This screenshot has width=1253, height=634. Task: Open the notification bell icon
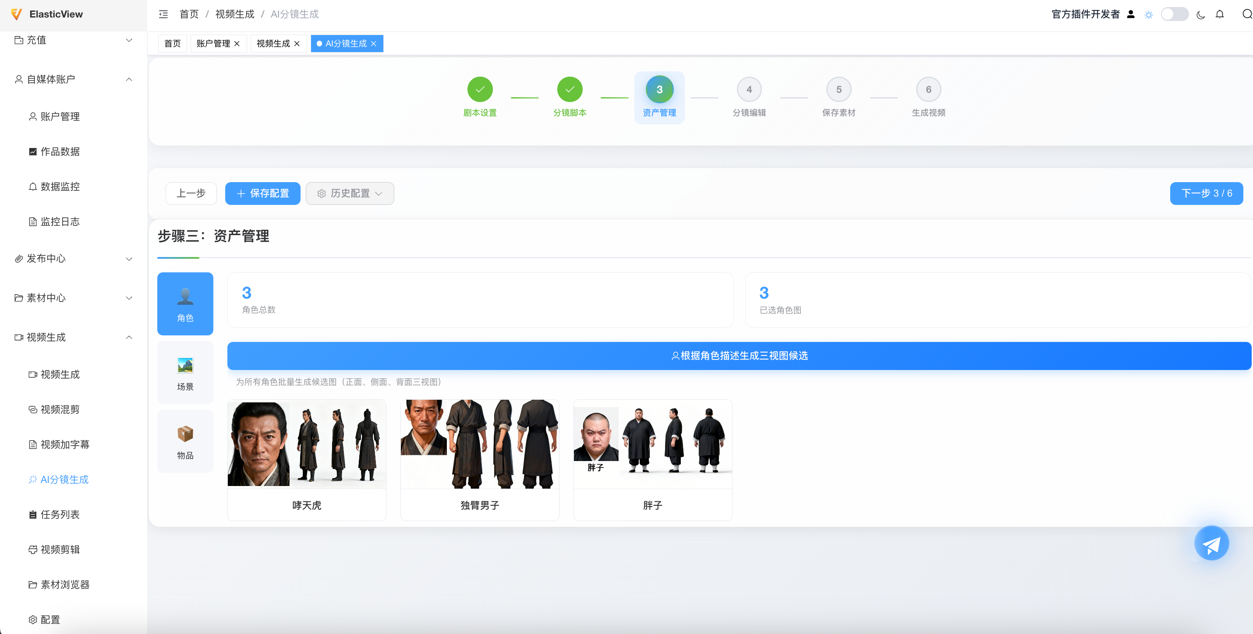coord(1219,14)
